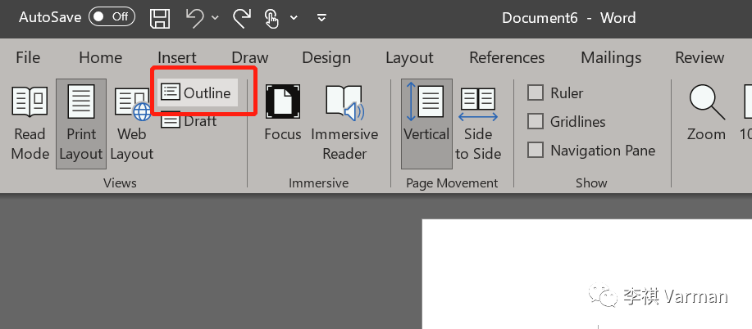752x329 pixels.
Task: Click the Undo arrow icon
Action: (x=194, y=17)
